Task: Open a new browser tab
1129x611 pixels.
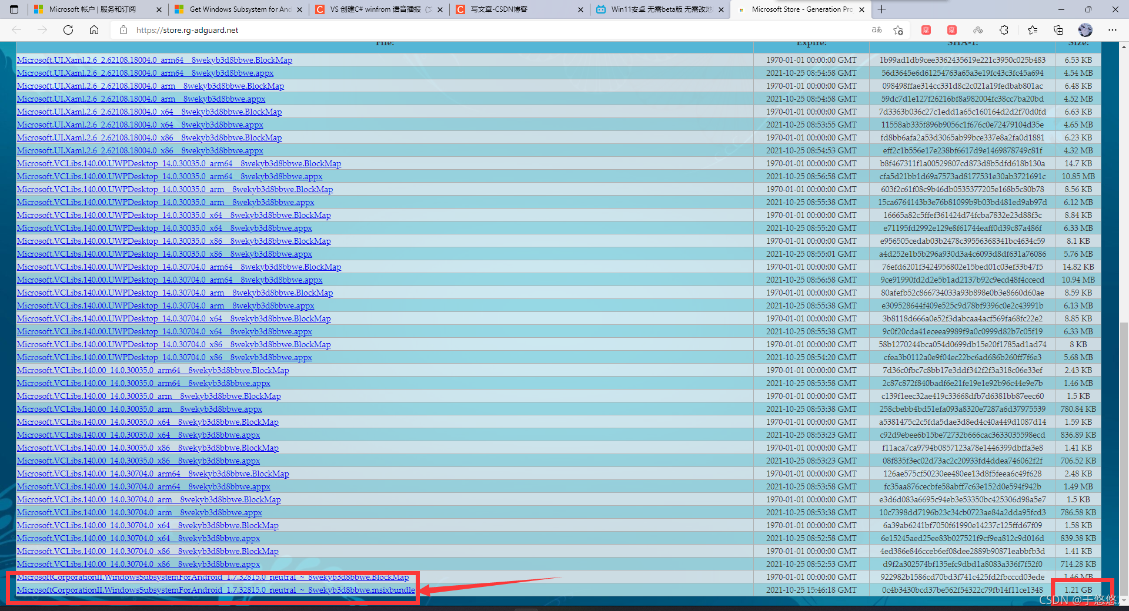Action: pyautogui.click(x=881, y=9)
